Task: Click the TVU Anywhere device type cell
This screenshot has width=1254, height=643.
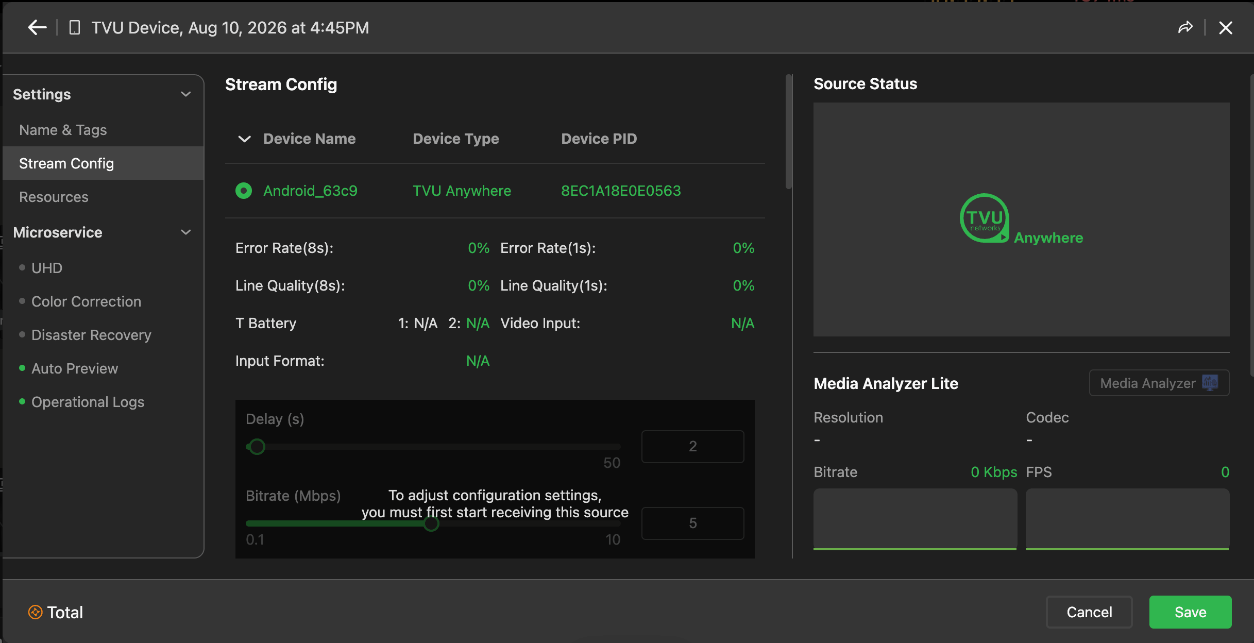Action: pos(462,191)
